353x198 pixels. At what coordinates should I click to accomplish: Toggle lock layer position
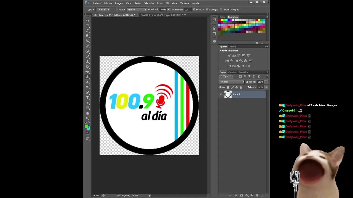236,87
